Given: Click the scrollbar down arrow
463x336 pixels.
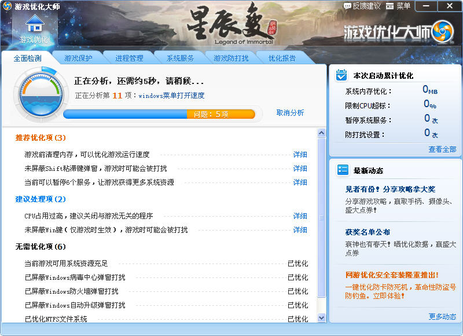Looking at the screenshot, I should [322, 318].
